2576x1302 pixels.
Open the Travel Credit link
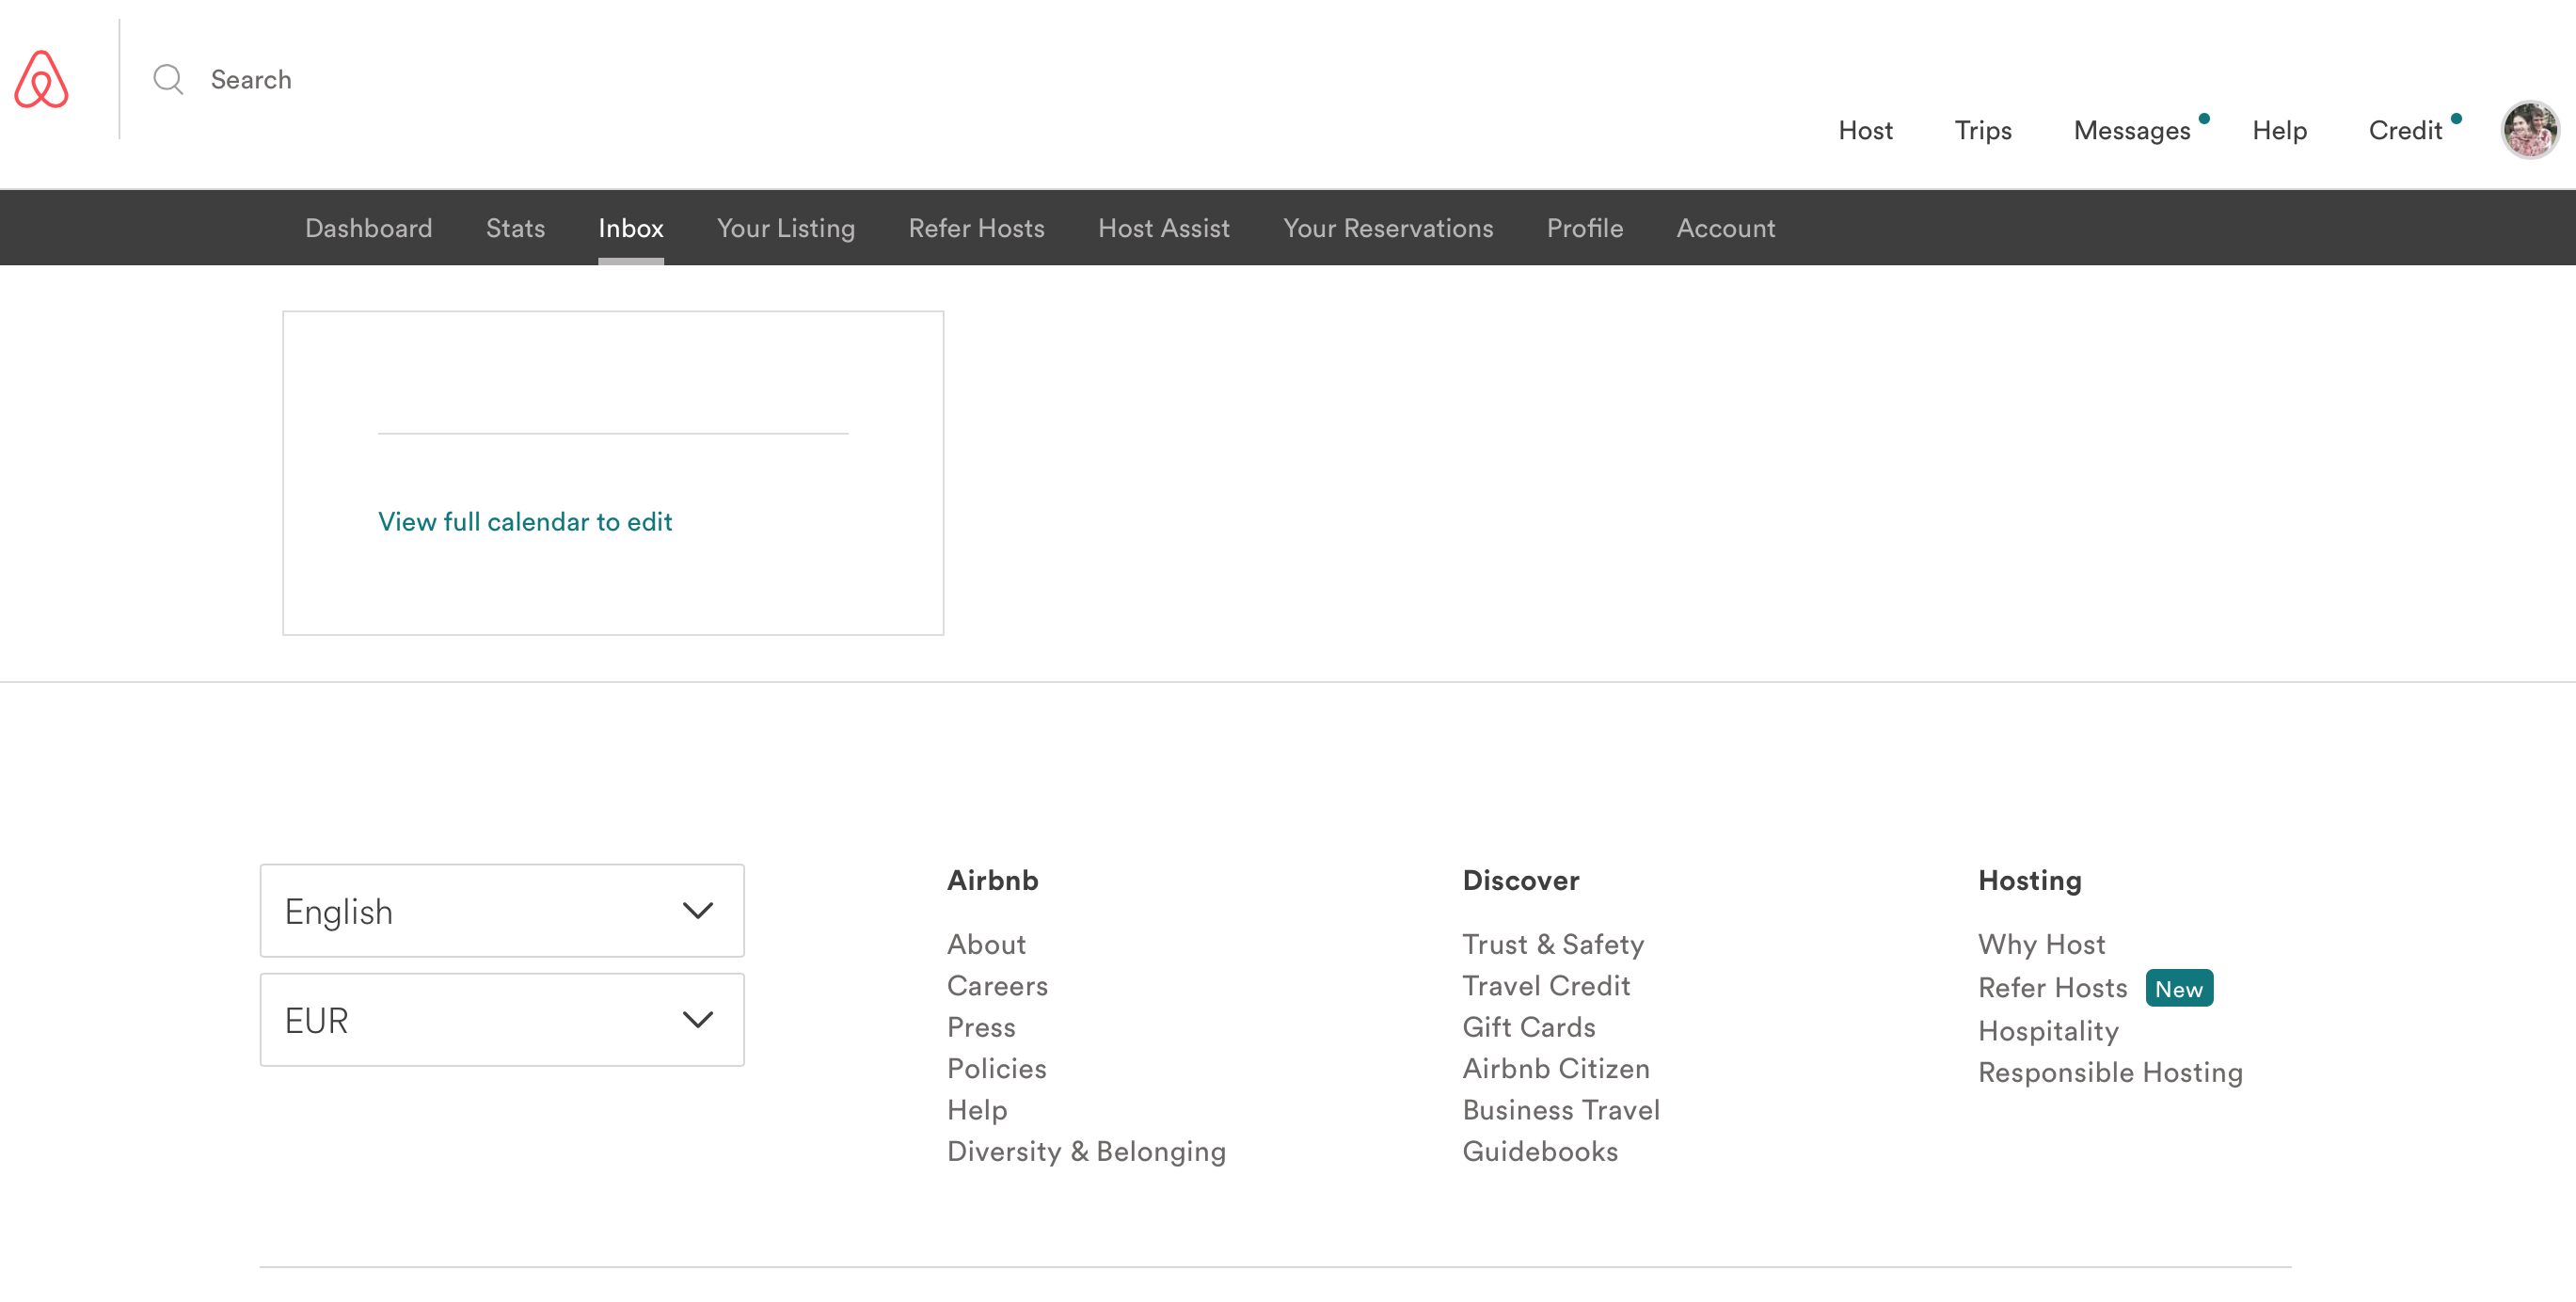pyautogui.click(x=1546, y=986)
